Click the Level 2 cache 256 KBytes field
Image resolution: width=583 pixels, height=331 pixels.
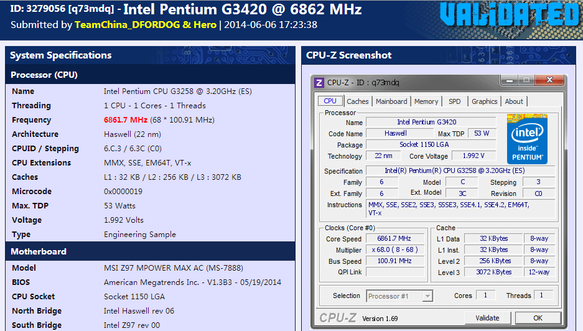(x=494, y=261)
